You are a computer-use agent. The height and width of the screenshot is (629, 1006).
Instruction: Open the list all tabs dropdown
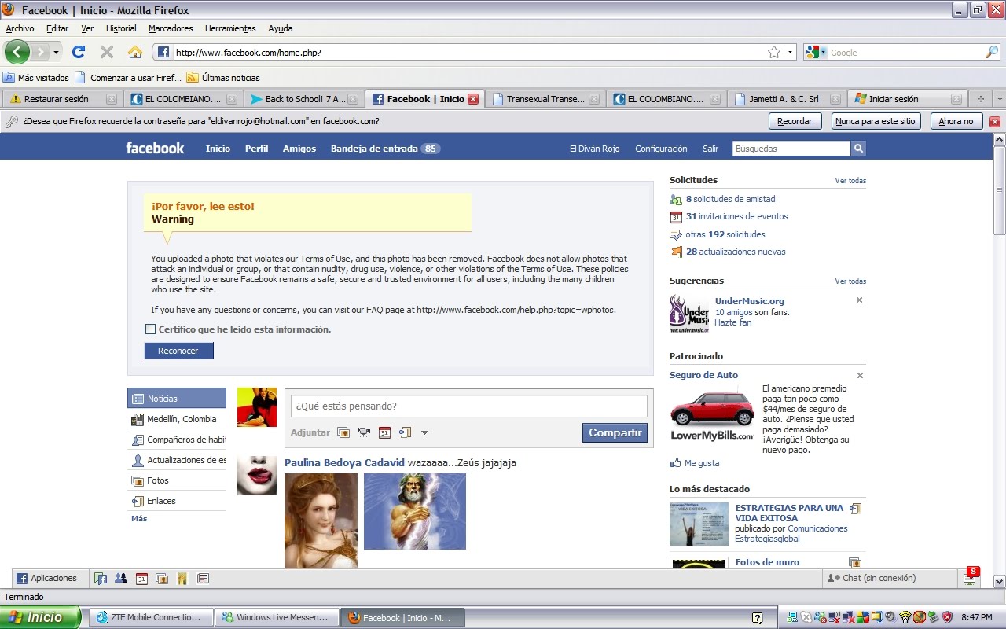tap(1000, 99)
